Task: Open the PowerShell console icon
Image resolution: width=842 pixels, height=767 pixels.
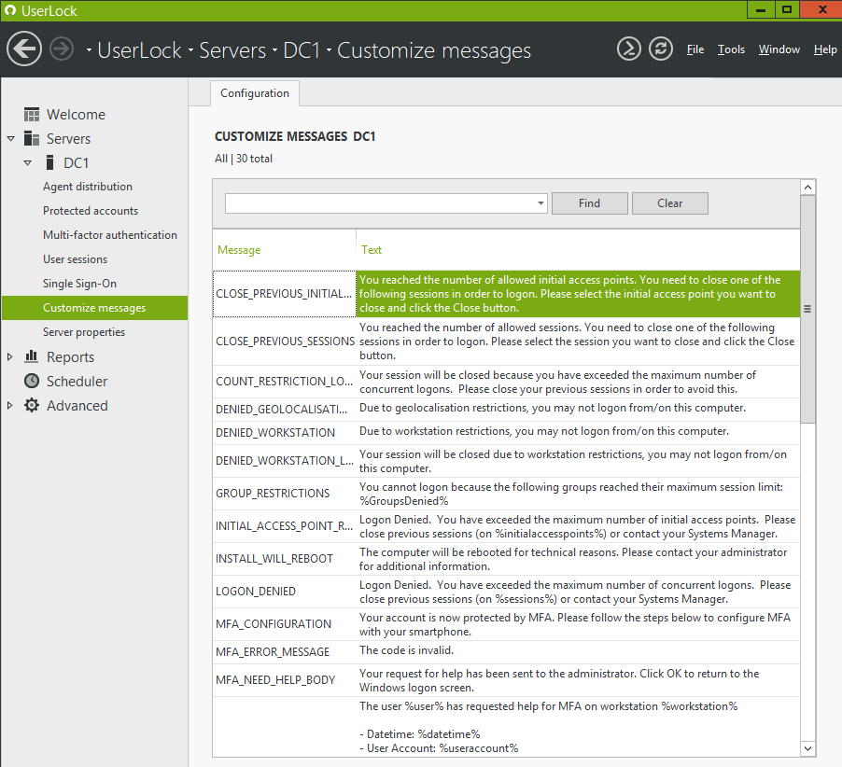Action: click(x=629, y=49)
